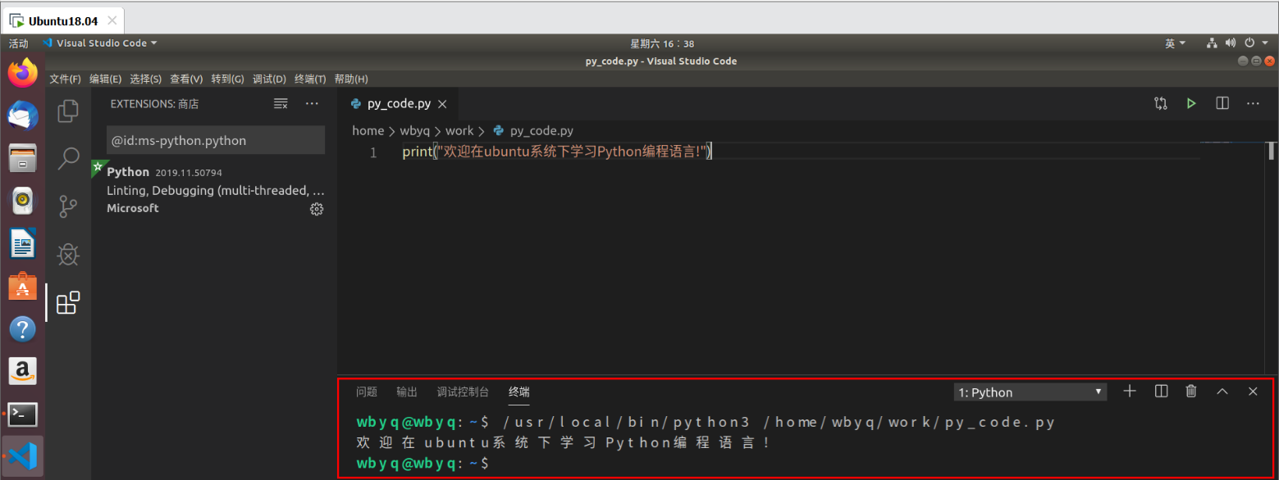Open 编辑(E) menu
1279x480 pixels.
click(x=105, y=79)
